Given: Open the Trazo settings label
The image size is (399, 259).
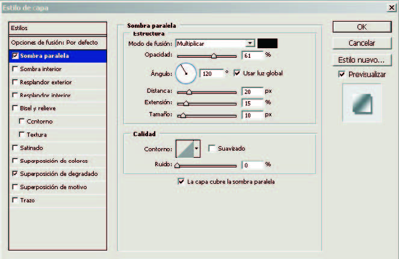Looking at the screenshot, I should (27, 200).
